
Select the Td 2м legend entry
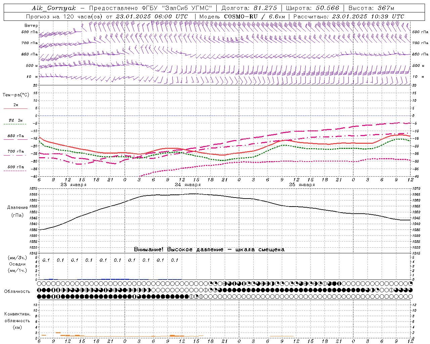tap(16, 120)
